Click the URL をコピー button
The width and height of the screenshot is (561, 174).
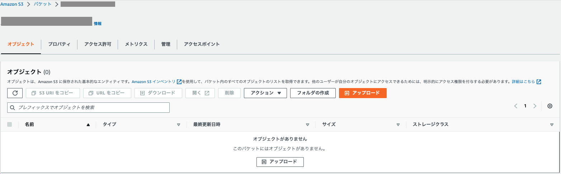(107, 93)
